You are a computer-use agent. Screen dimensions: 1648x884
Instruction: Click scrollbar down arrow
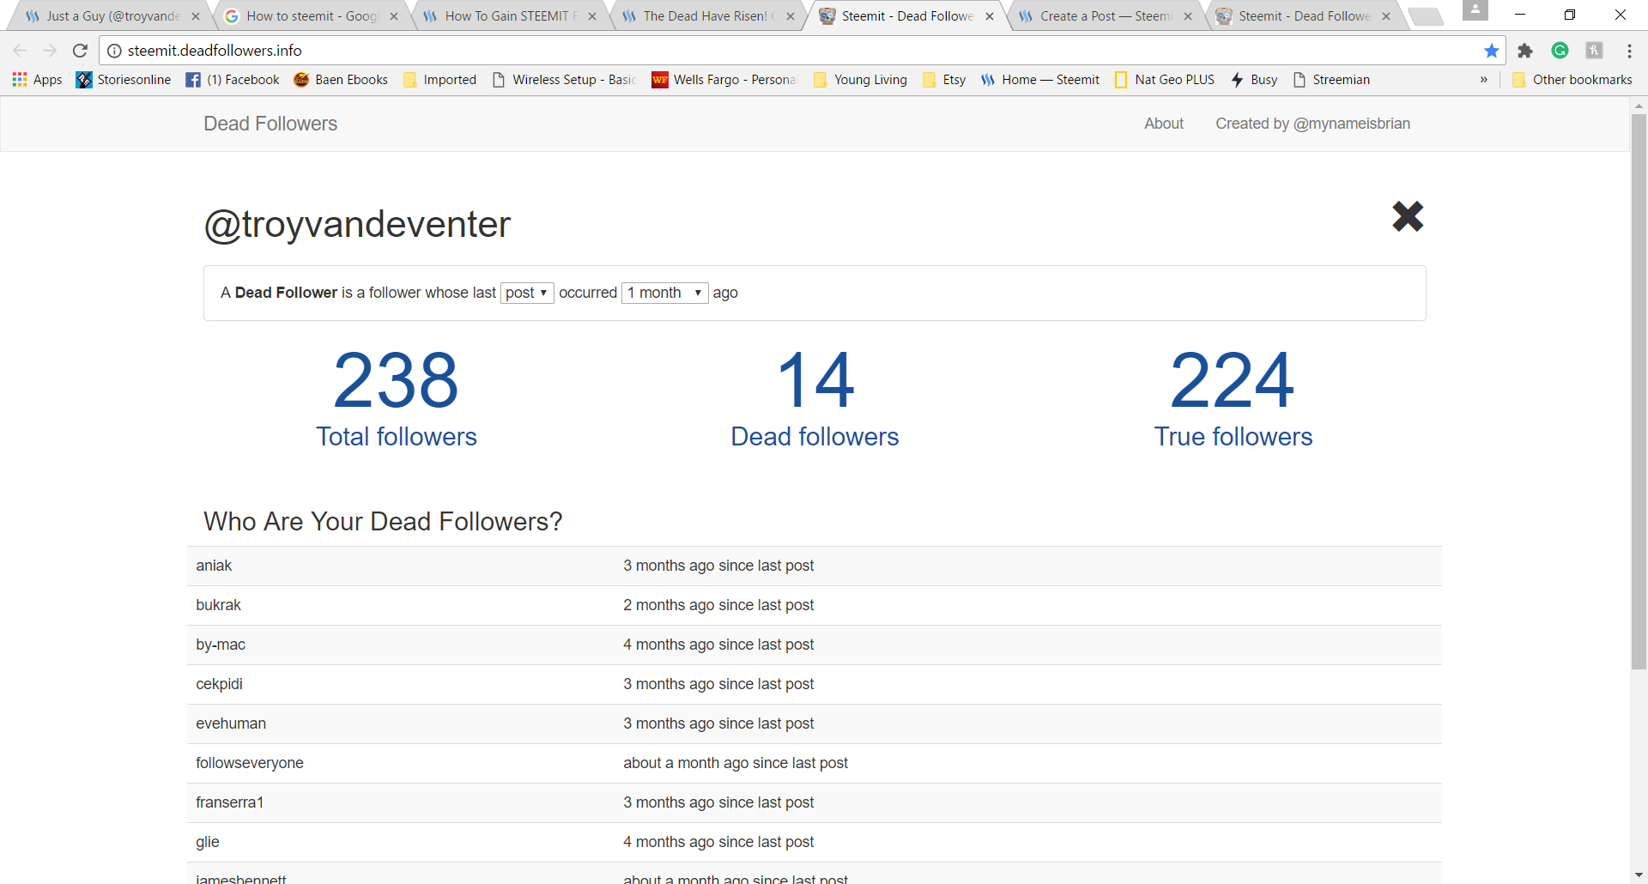[1639, 875]
